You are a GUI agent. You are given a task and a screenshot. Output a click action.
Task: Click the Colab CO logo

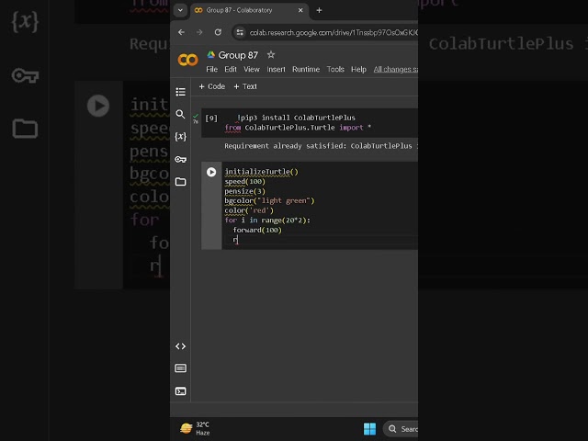pyautogui.click(x=187, y=60)
